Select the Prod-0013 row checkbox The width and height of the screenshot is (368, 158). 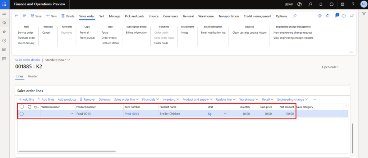click(x=22, y=114)
